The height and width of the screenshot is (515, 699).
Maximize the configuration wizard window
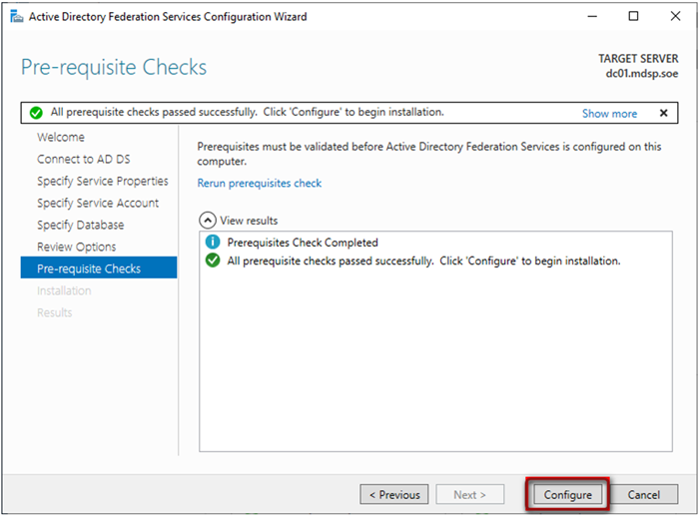[633, 17]
